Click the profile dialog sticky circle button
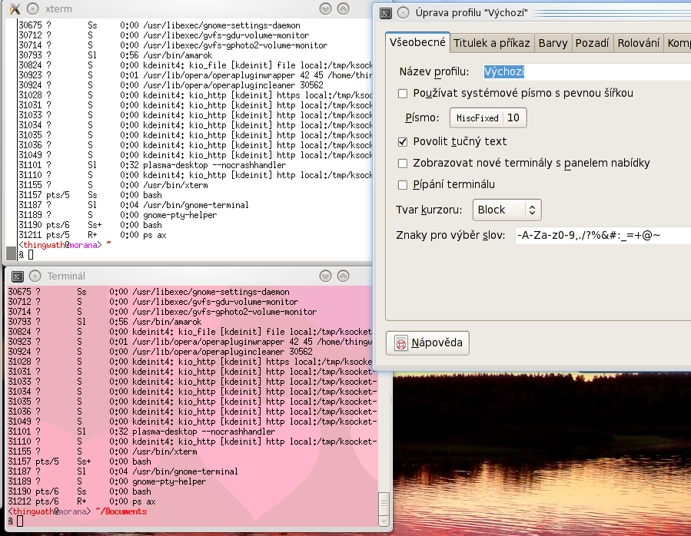Viewport: 691px width, 536px height. click(x=404, y=13)
